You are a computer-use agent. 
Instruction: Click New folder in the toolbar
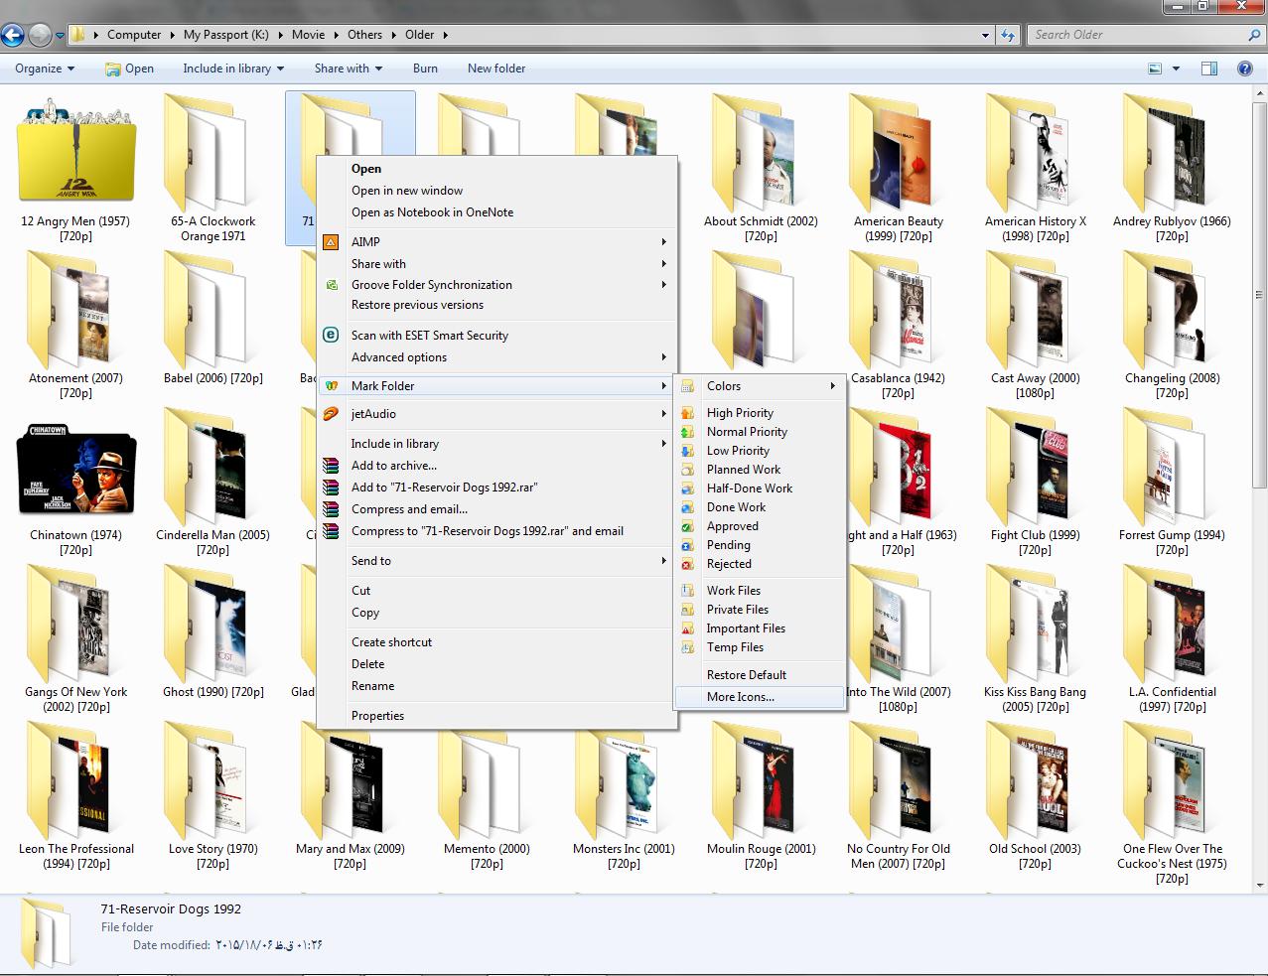pos(496,69)
